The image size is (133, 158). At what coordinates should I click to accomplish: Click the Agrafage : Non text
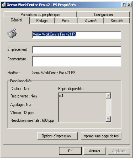tap(21, 104)
